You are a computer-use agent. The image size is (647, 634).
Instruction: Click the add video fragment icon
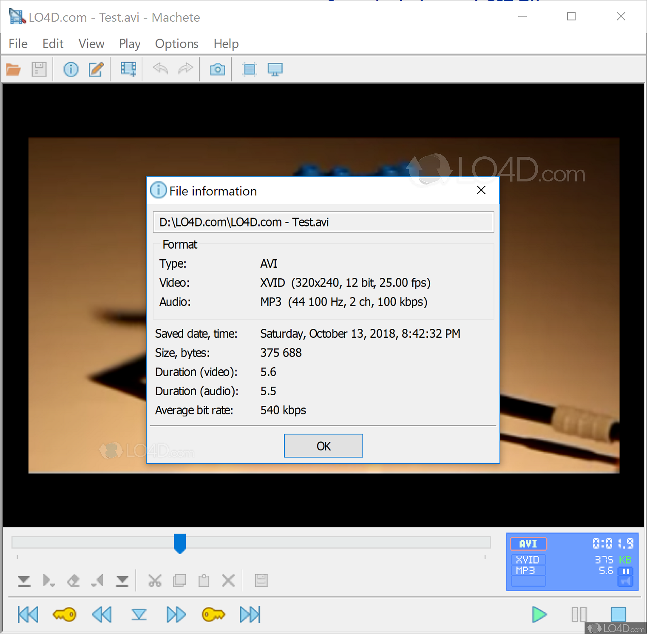[127, 69]
